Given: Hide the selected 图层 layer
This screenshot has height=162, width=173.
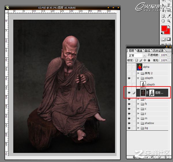Looking at the screenshot, I should click(129, 93).
